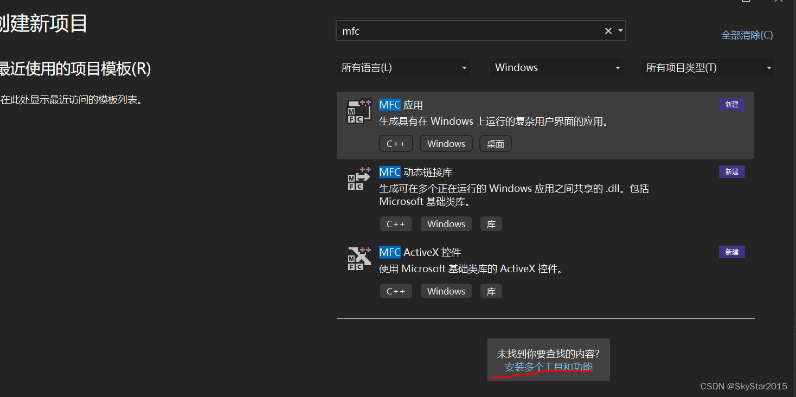Viewport: 796px width, 397px height.
Task: Open the Windows platform filter dropdown
Action: 557,68
